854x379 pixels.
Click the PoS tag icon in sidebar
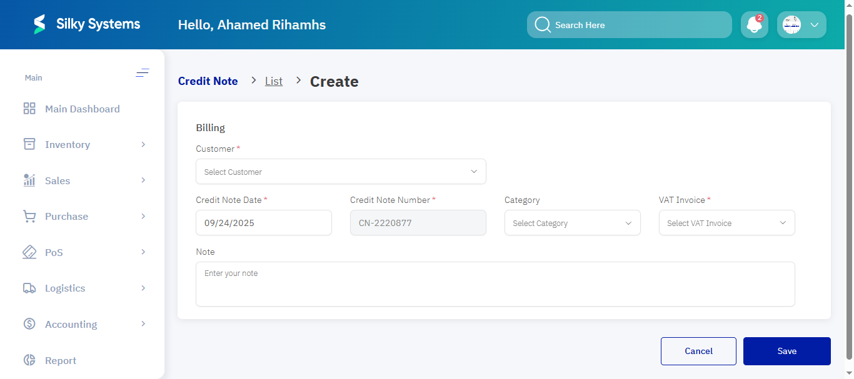pyautogui.click(x=29, y=252)
